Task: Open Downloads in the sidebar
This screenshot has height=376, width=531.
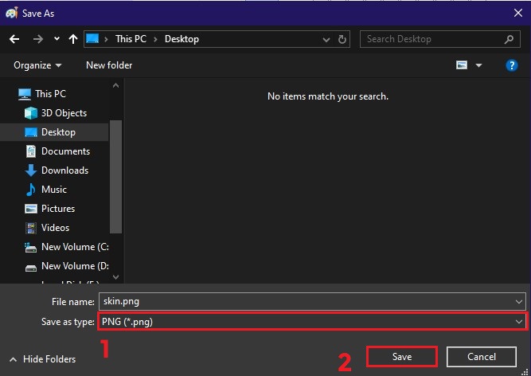Action: click(x=57, y=170)
